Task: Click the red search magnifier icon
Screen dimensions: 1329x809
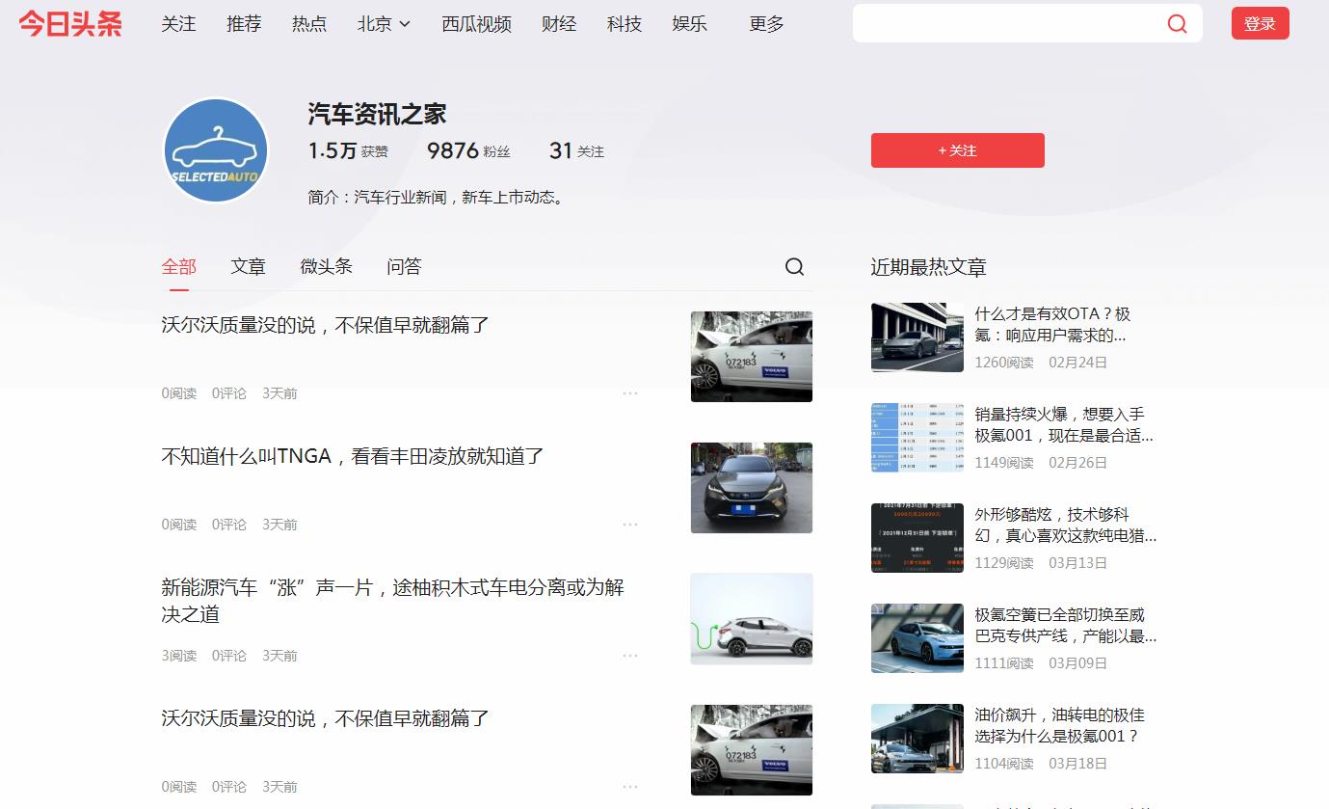Action: (1177, 24)
